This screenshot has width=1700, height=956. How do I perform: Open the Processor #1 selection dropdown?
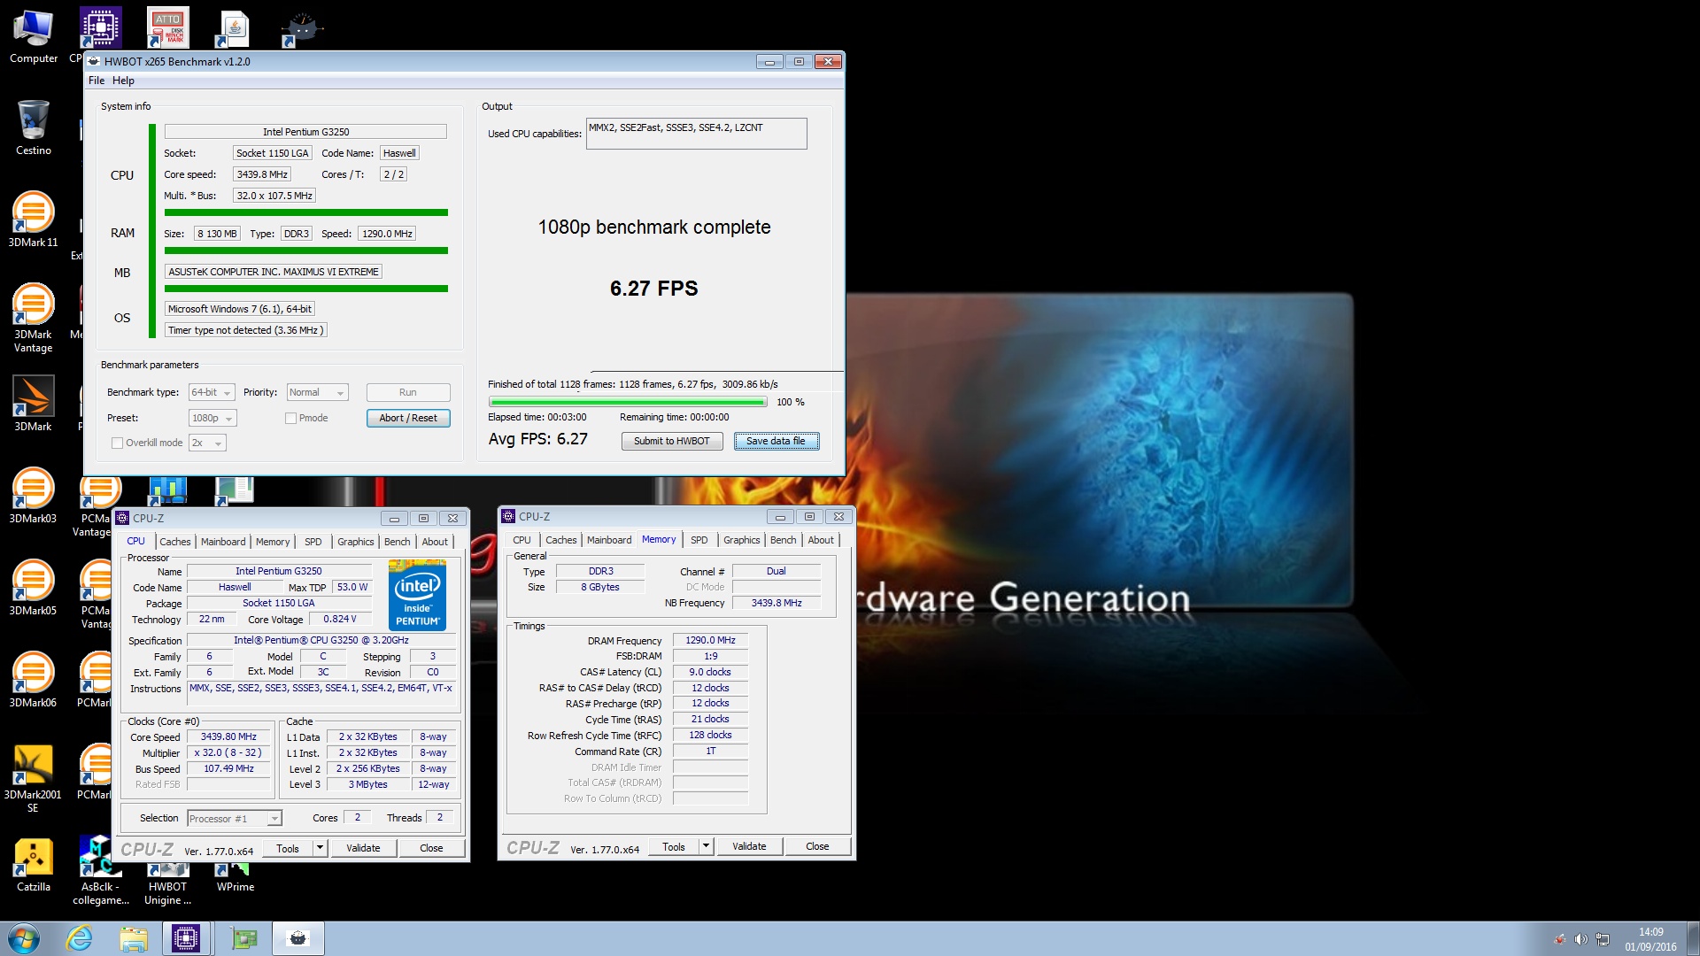click(x=235, y=818)
